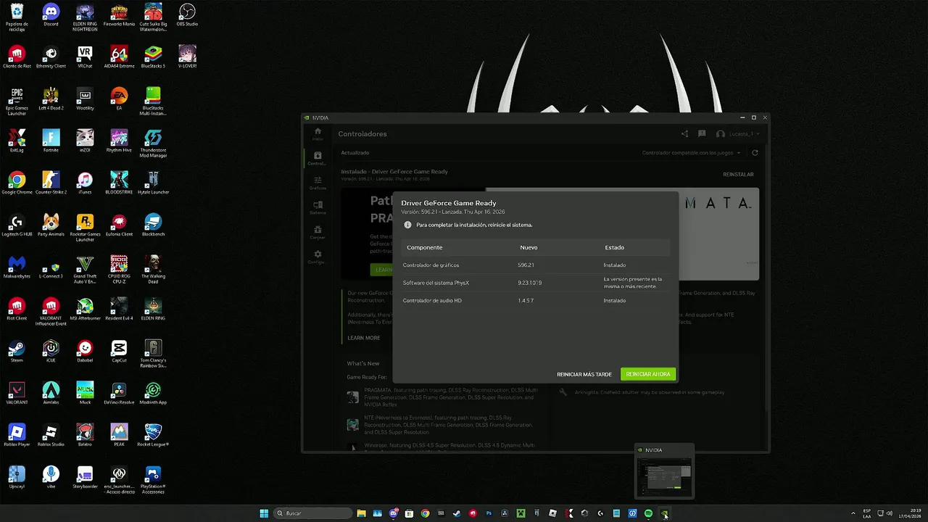Open the LEARN MORE link below the article
928x522 pixels.
363,338
